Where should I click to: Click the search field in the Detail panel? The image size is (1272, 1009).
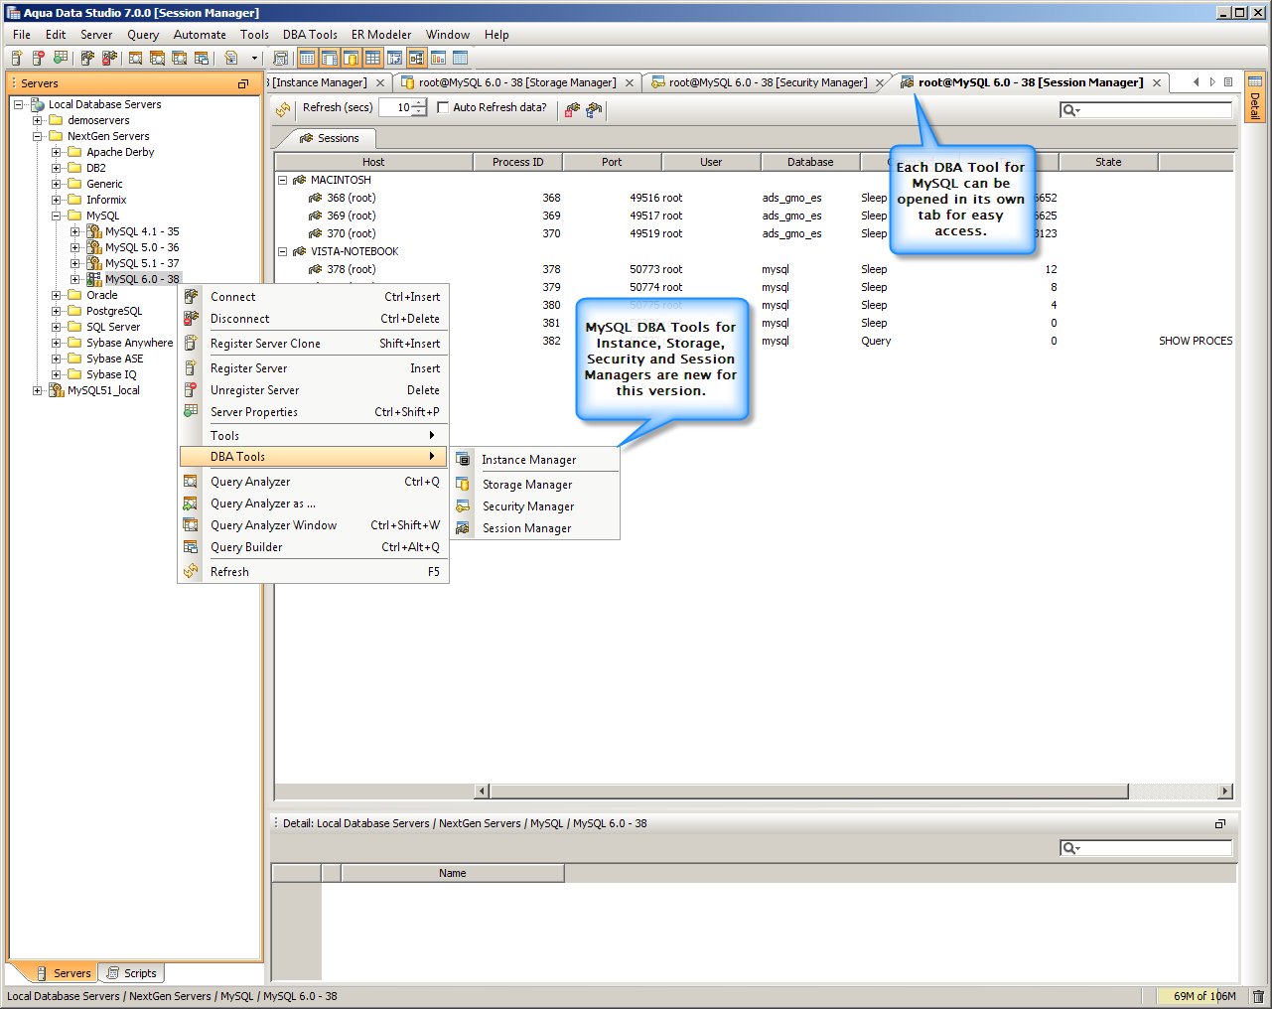1146,847
